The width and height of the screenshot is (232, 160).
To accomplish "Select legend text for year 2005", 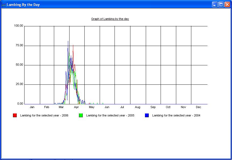I will [x=110, y=115].
